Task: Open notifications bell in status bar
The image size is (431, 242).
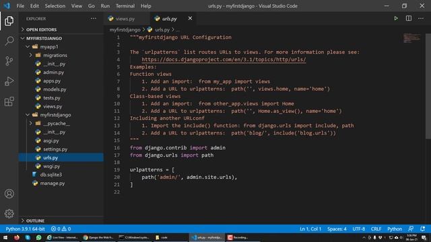Action: pyautogui.click(x=422, y=229)
